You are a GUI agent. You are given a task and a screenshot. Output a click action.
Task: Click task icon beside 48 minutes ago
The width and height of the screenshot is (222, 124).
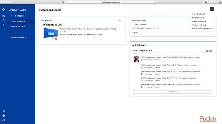click(x=142, y=87)
